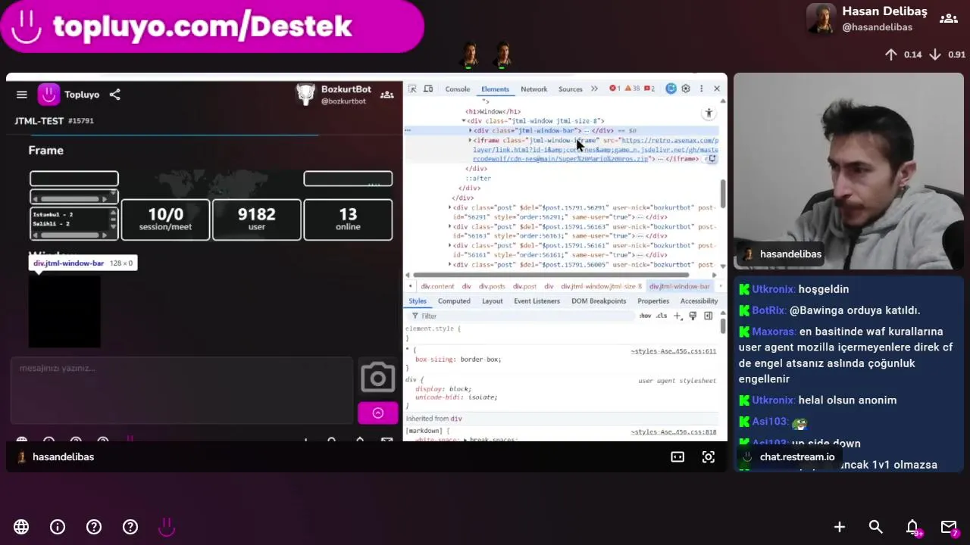Open the blue AI assistance icon
The image size is (970, 545).
pyautogui.click(x=671, y=89)
